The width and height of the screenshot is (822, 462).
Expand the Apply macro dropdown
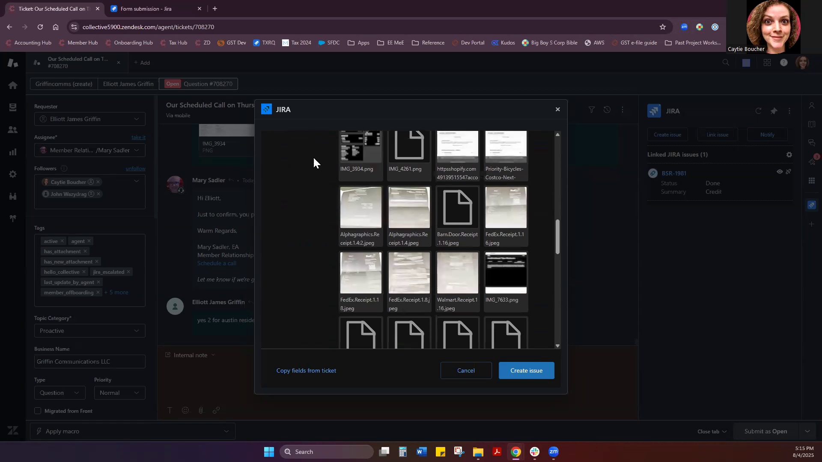tap(133, 431)
